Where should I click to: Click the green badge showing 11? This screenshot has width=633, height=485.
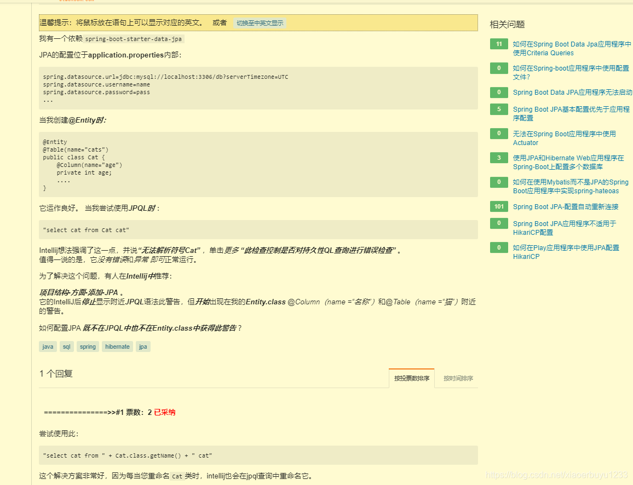tap(498, 44)
